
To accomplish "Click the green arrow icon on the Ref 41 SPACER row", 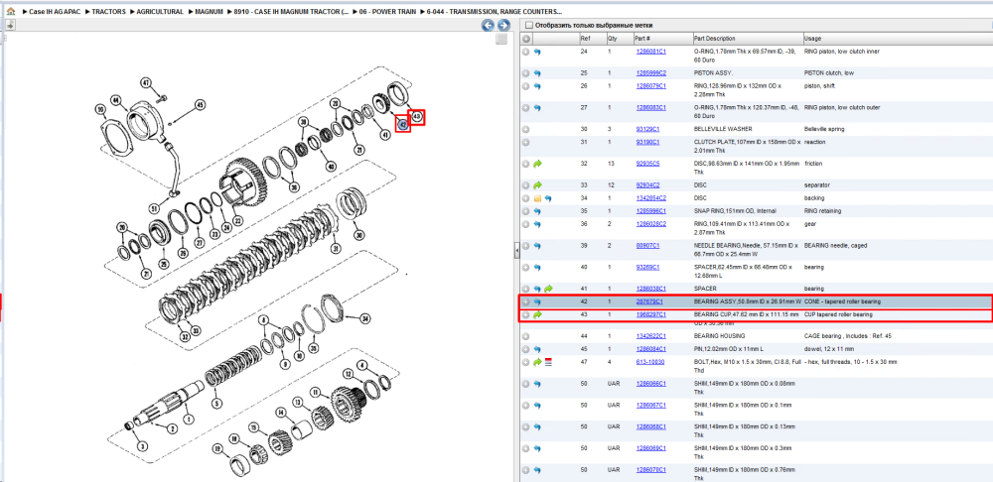I will (x=548, y=289).
